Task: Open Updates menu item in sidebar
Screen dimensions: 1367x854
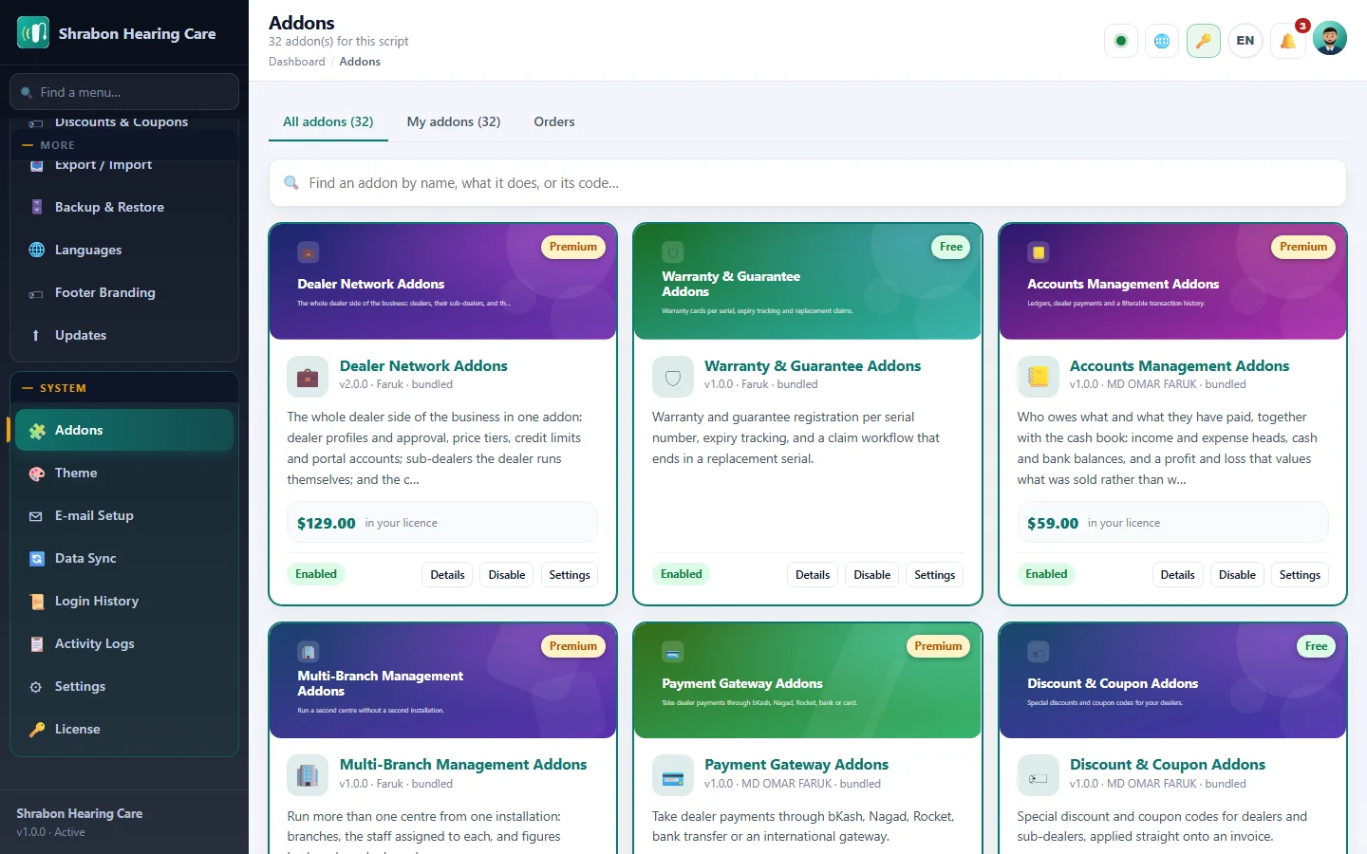Action: click(x=124, y=335)
